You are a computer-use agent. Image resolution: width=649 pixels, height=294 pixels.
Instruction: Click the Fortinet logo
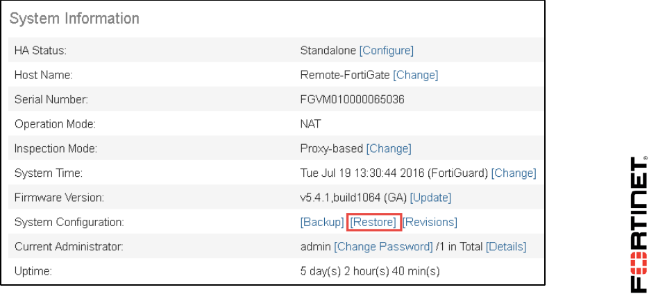coord(638,224)
